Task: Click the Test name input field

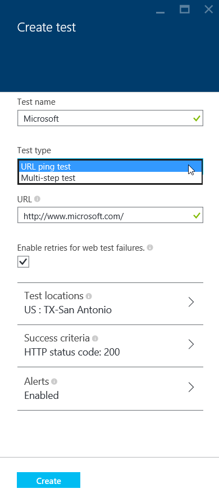Action: 110,118
